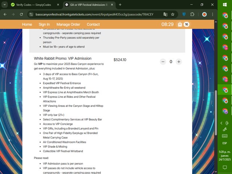Click the $524.10 price text
The width and height of the screenshot is (232, 174).
click(120, 60)
